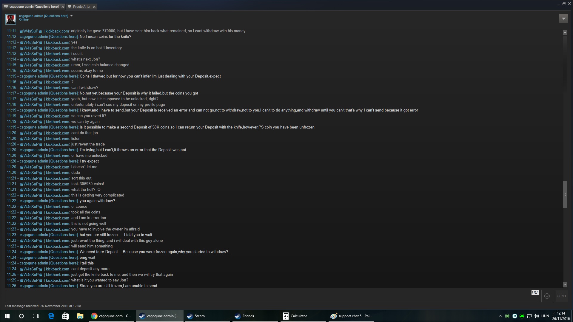Switch to the Prosto Artur chat tab
573x322 pixels.
tap(81, 7)
